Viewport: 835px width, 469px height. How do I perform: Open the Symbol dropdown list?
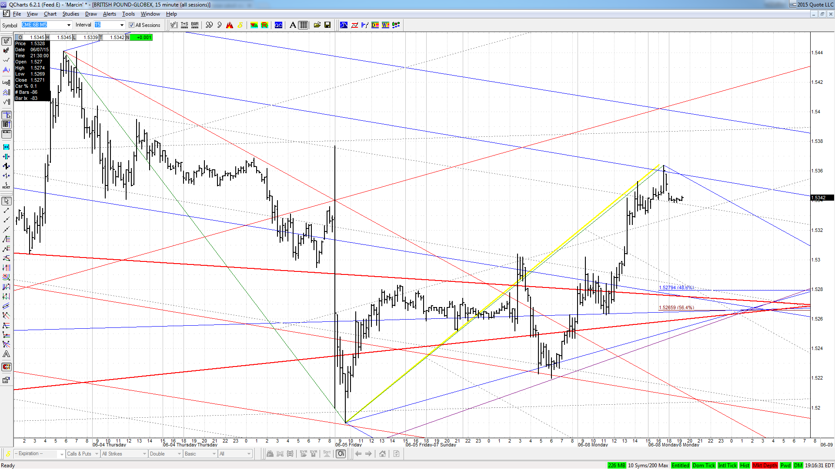[x=69, y=25]
